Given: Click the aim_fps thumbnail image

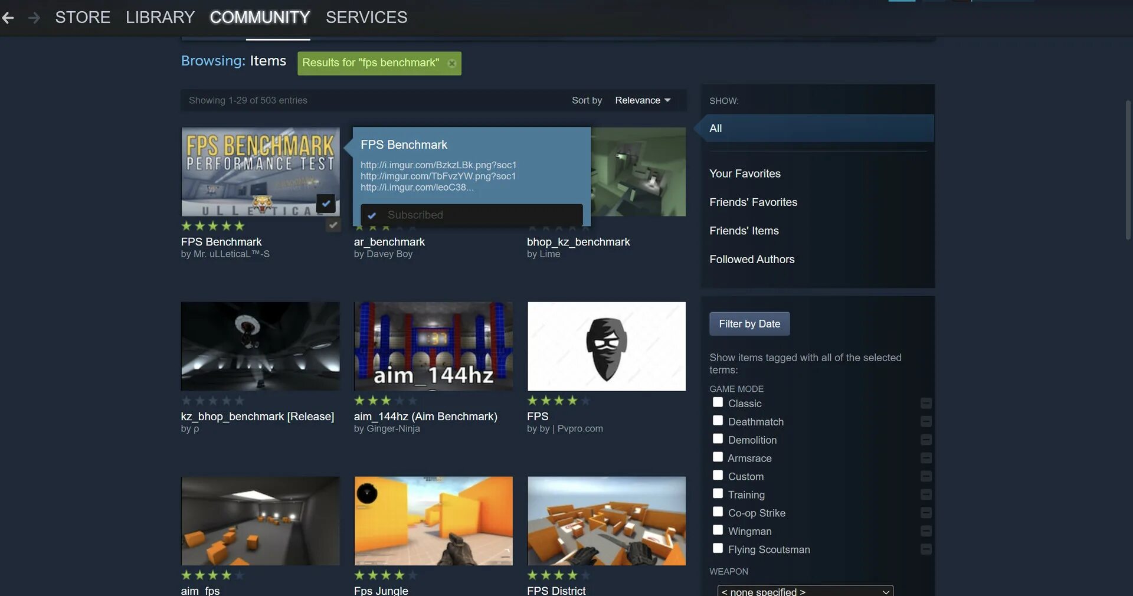Looking at the screenshot, I should click(260, 521).
